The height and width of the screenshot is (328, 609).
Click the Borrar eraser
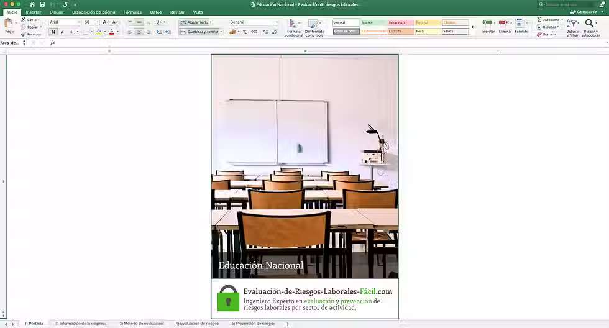tap(539, 34)
